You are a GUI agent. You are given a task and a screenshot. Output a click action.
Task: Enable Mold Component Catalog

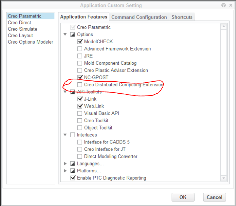80,63
